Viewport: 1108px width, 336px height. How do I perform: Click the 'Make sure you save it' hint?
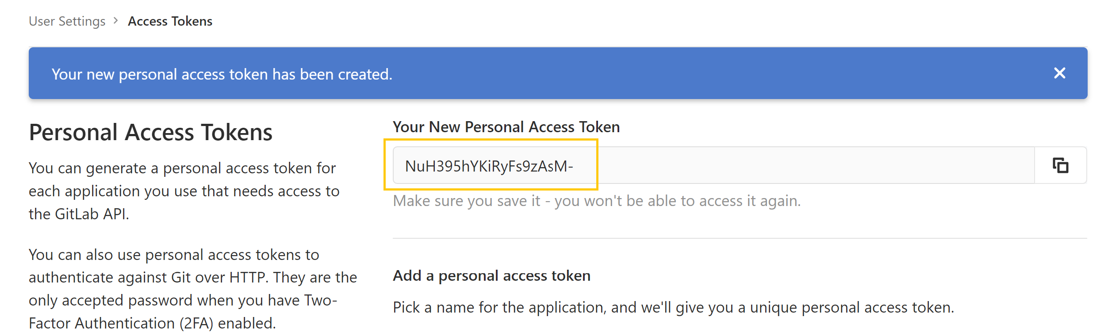point(596,201)
